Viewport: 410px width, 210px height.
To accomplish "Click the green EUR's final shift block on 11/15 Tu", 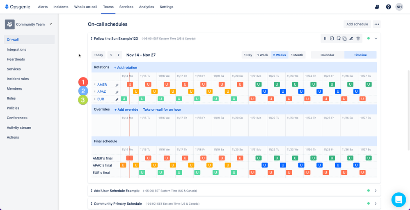I will click(142, 172).
